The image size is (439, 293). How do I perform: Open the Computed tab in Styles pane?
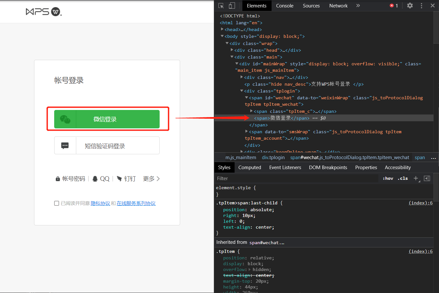[250, 167]
